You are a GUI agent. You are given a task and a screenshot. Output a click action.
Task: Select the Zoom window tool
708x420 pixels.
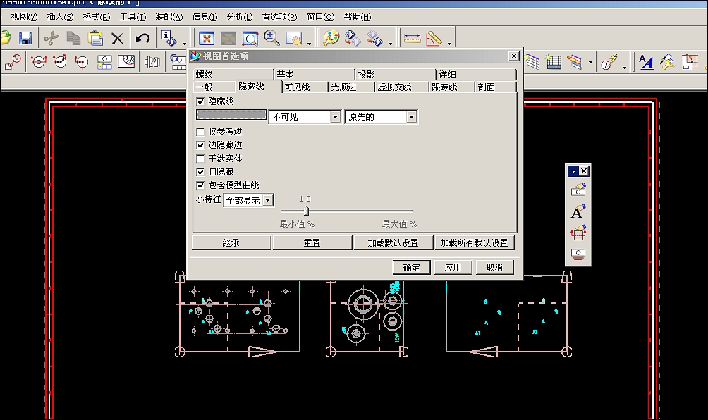click(250, 38)
